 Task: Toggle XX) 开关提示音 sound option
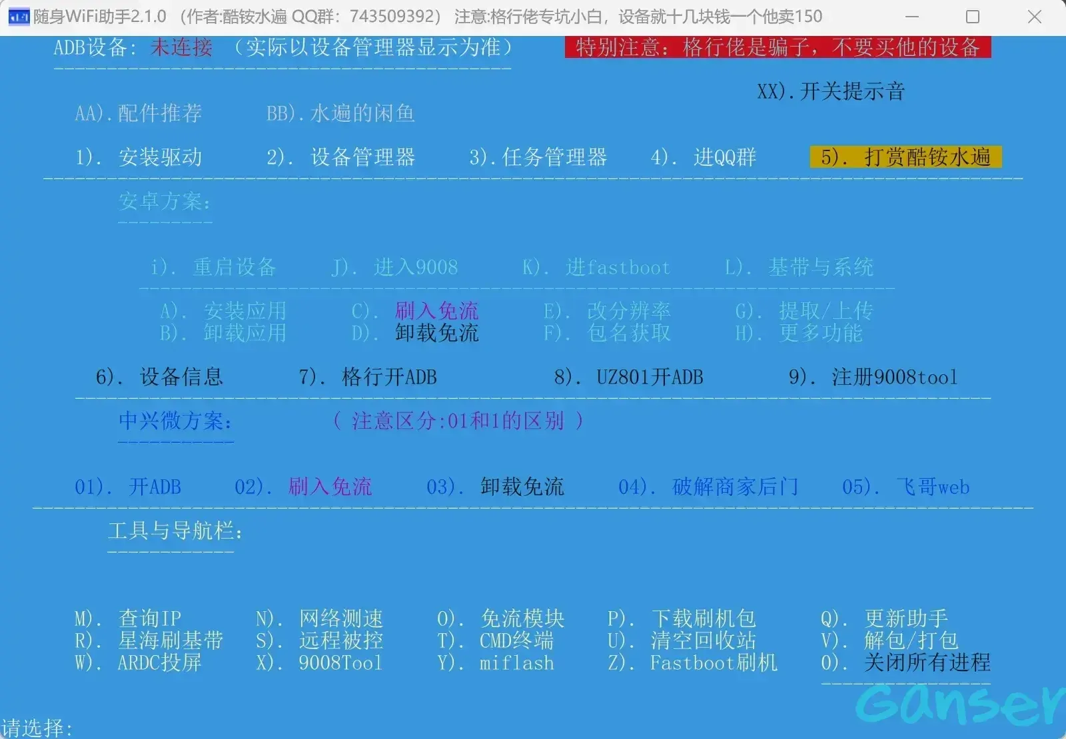831,91
